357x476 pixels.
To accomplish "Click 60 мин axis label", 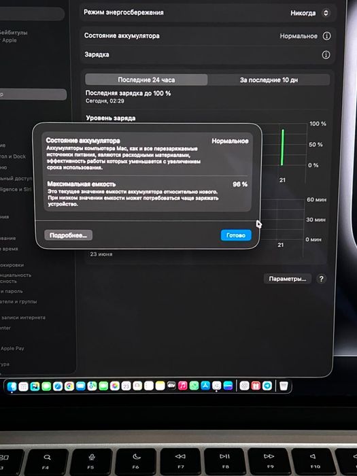I will click(317, 200).
